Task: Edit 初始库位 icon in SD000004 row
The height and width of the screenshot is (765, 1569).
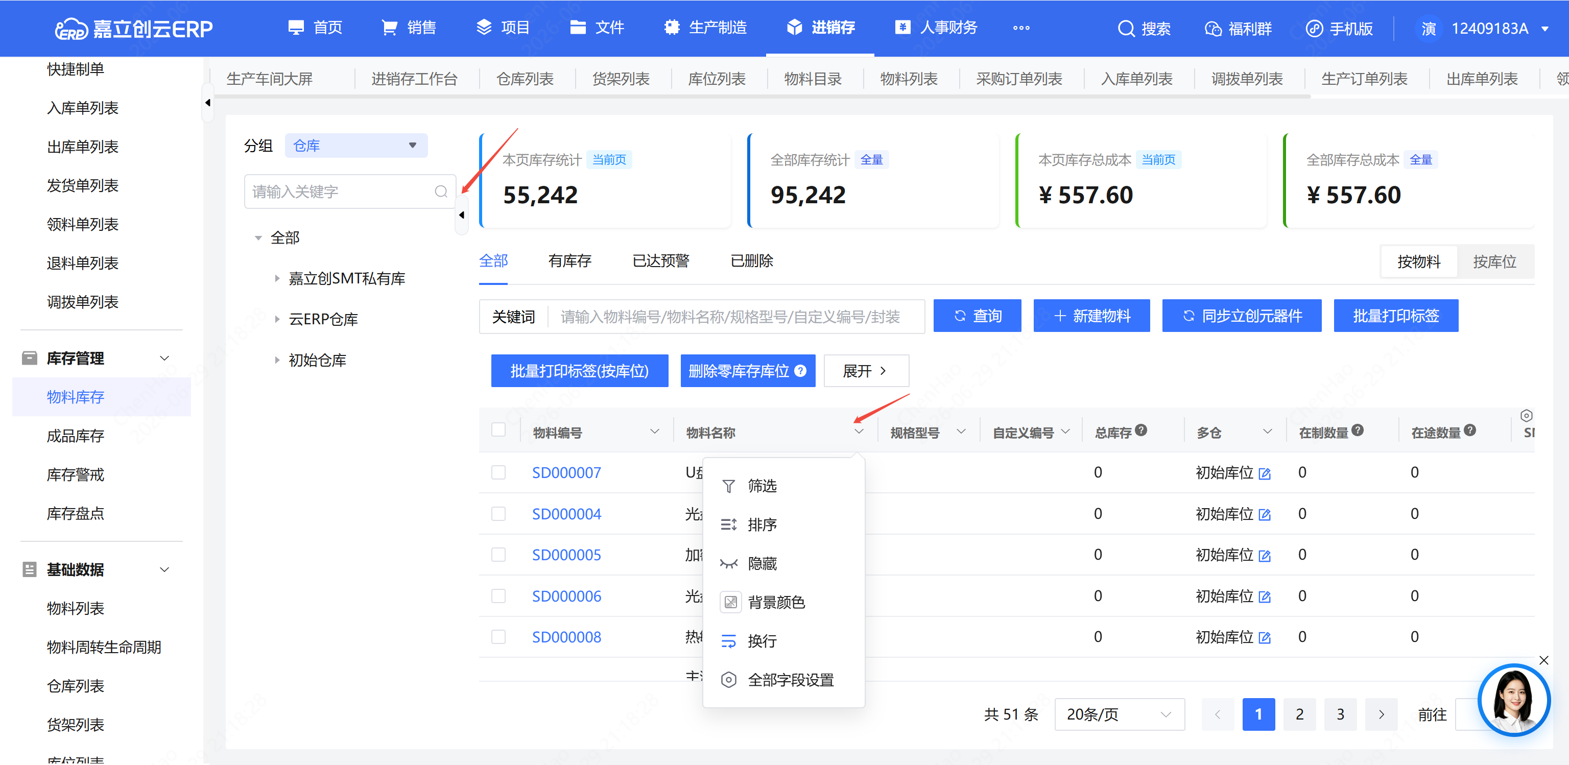Action: click(1265, 515)
